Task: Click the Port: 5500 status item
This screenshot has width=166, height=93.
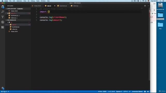Action: [x=102, y=91]
